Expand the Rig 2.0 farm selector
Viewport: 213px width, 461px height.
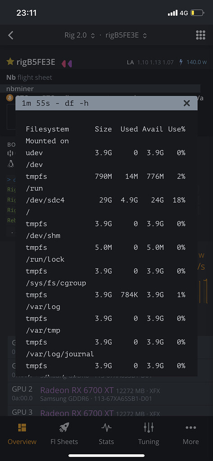tap(80, 36)
